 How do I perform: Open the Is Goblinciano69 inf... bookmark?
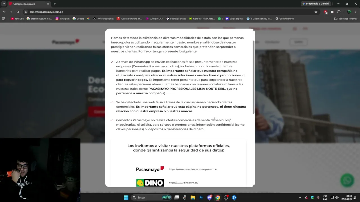point(259,19)
